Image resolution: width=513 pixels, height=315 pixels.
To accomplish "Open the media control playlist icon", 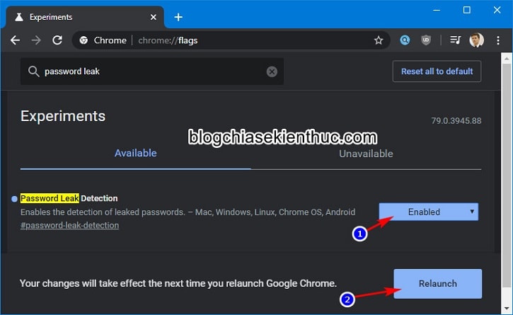I will coord(455,40).
